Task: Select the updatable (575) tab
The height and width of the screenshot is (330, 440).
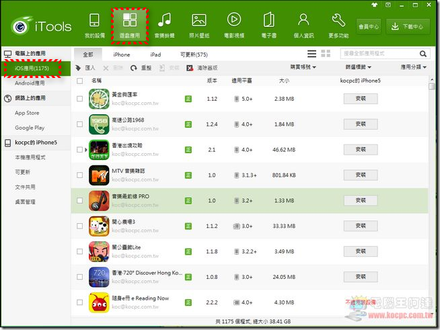Action: pyautogui.click(x=194, y=54)
